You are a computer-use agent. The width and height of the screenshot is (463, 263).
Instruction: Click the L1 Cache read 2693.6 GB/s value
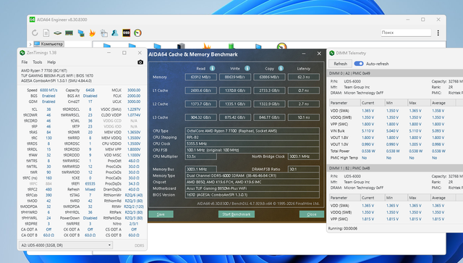point(201,91)
